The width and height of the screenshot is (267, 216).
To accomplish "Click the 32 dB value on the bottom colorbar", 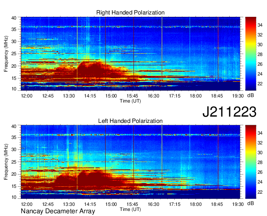I will [260, 143].
